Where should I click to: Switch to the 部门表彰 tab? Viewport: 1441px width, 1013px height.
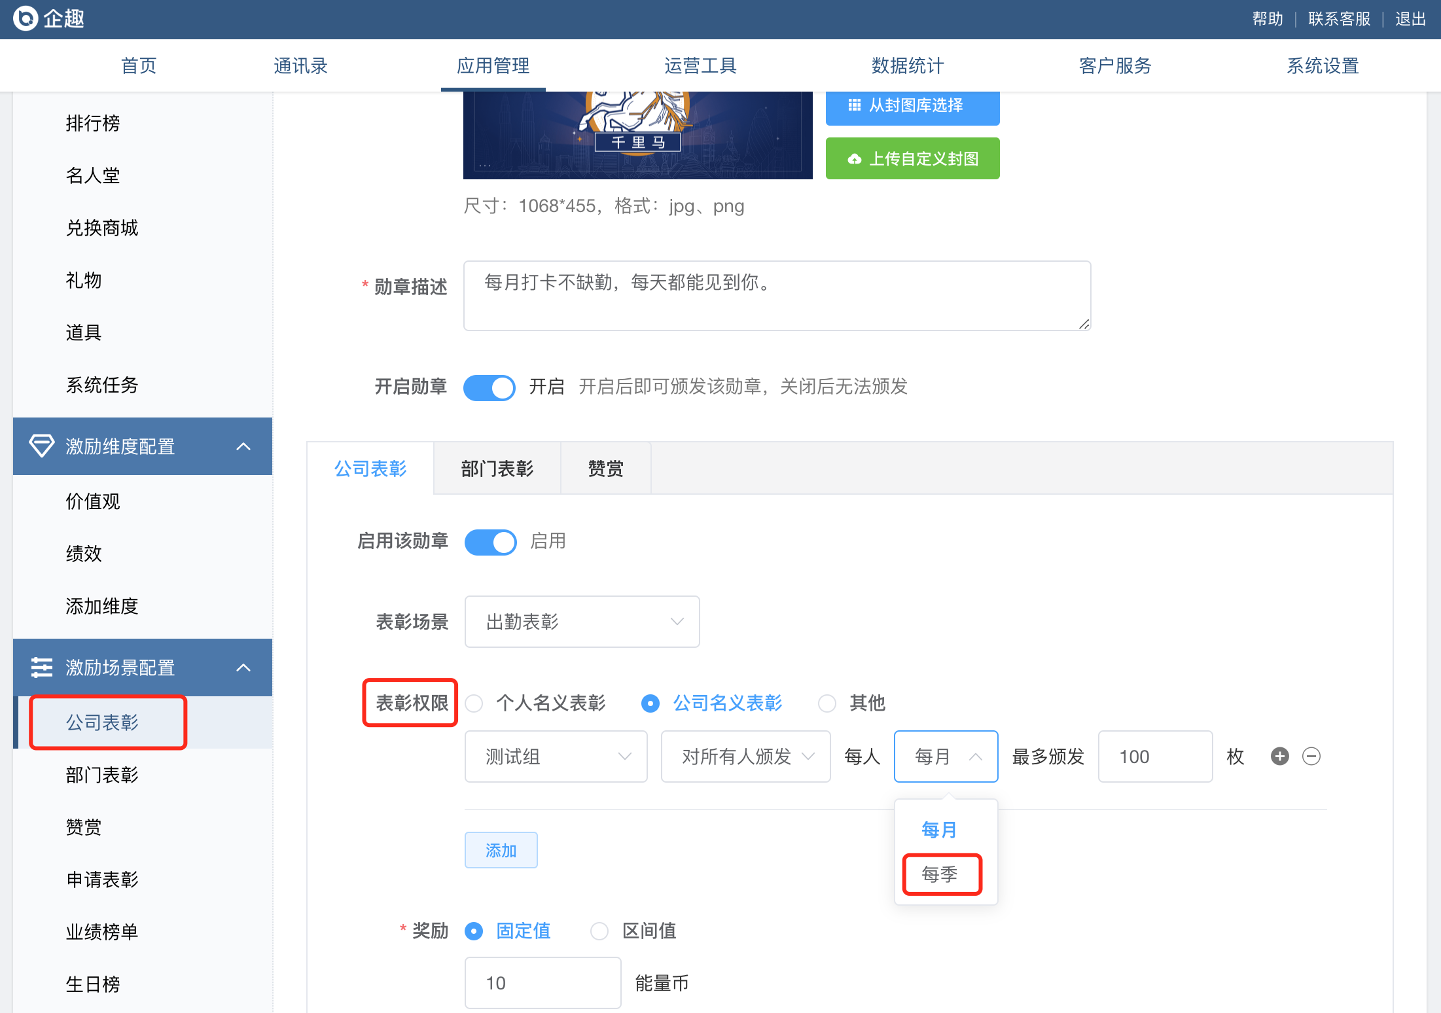[497, 469]
